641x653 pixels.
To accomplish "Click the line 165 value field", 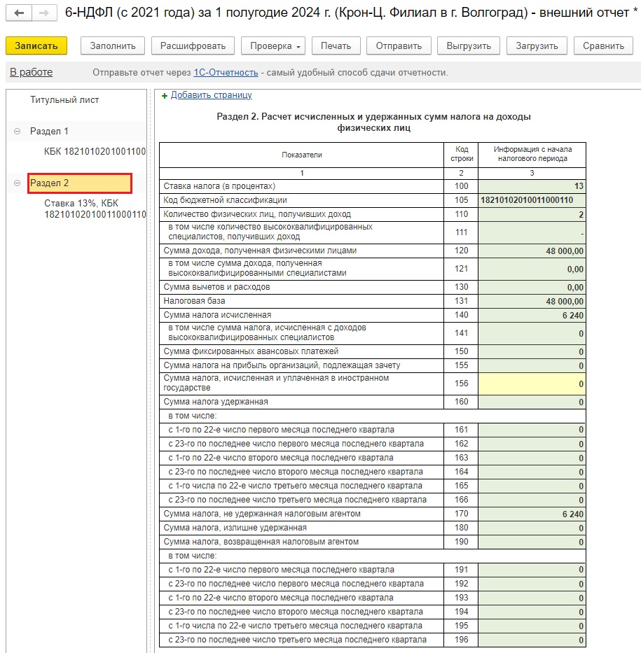I will pyautogui.click(x=532, y=486).
